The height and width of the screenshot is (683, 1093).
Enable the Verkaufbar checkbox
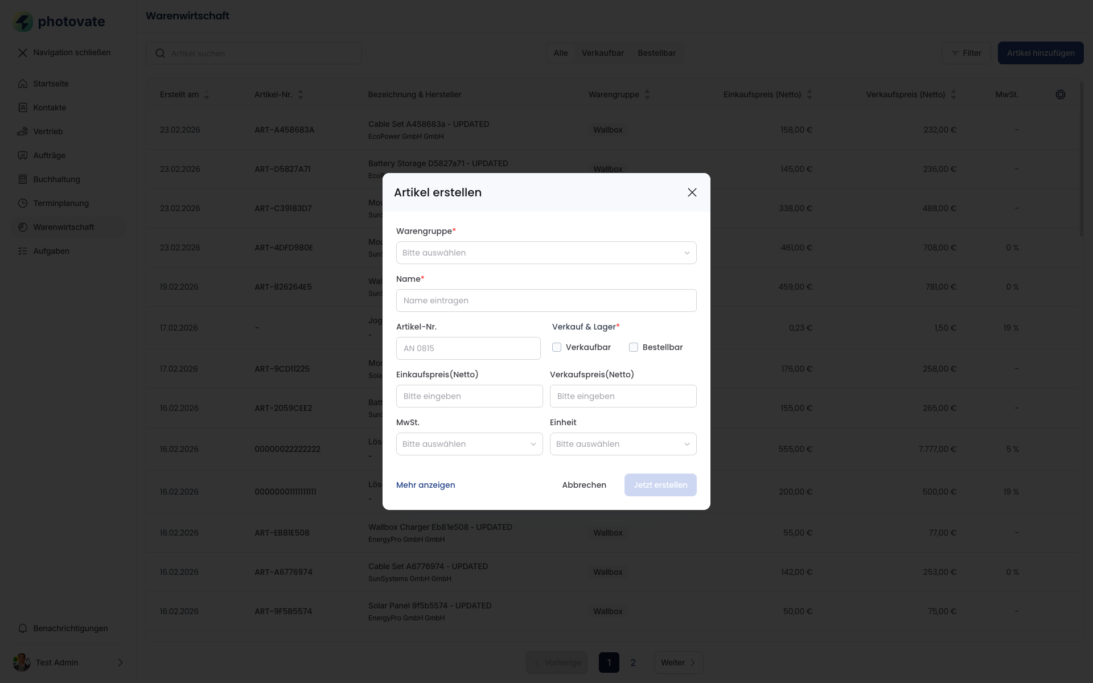557,347
